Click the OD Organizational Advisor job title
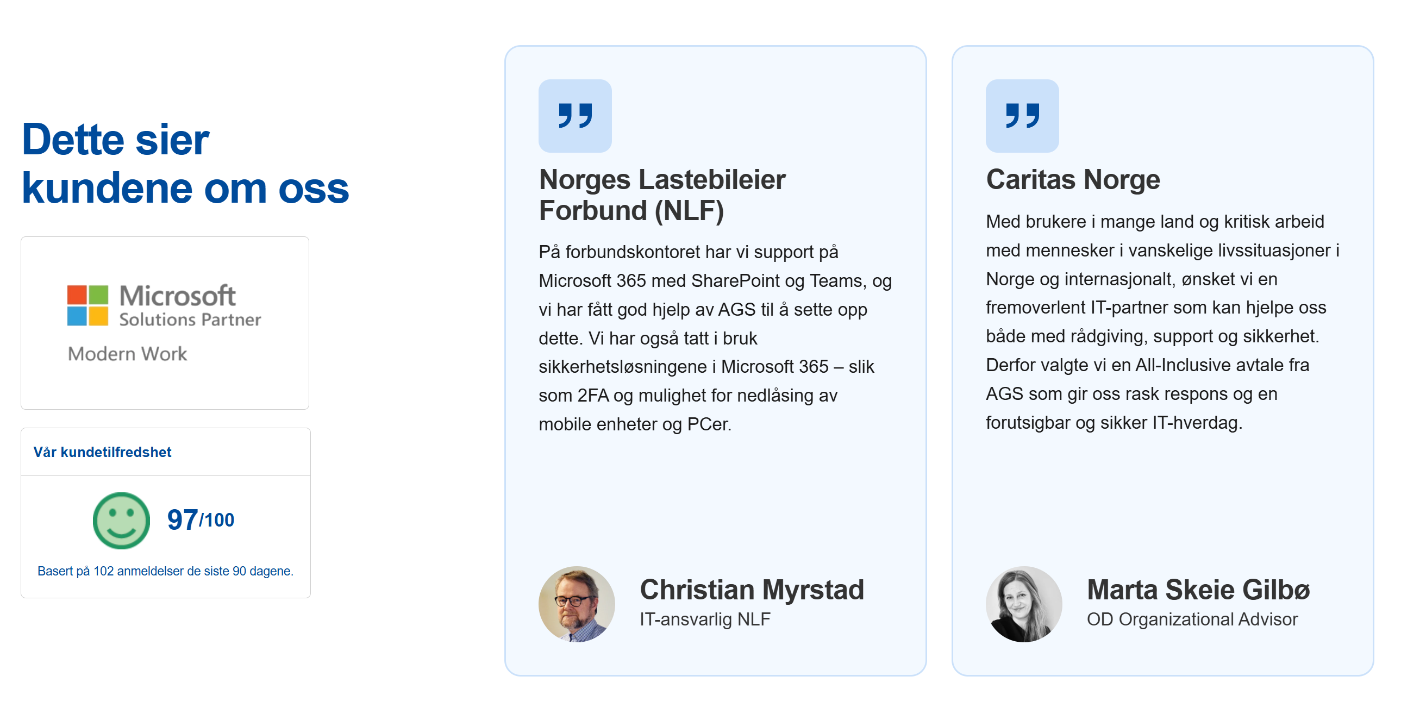This screenshot has height=720, width=1401. click(x=1192, y=619)
